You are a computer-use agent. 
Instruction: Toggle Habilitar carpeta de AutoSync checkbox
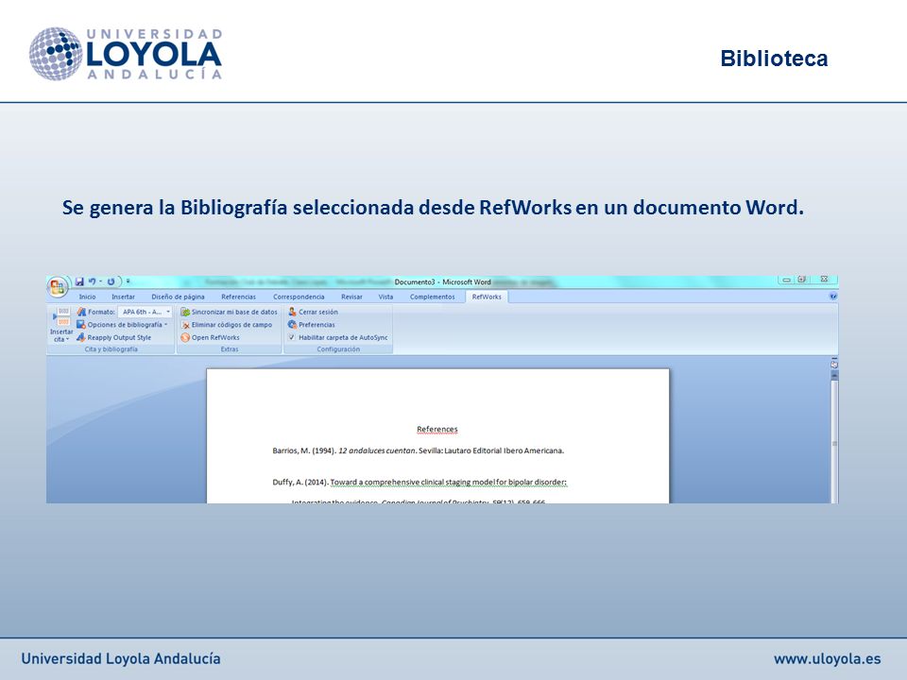point(292,337)
